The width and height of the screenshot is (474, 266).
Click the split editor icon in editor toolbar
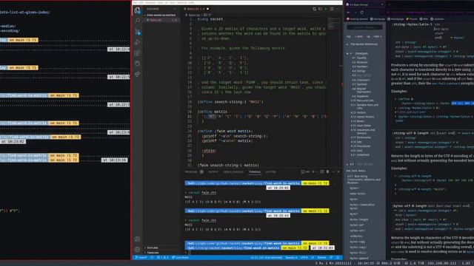pyautogui.click(x=332, y=9)
